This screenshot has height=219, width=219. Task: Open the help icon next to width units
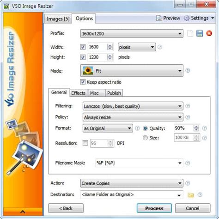(x=160, y=47)
